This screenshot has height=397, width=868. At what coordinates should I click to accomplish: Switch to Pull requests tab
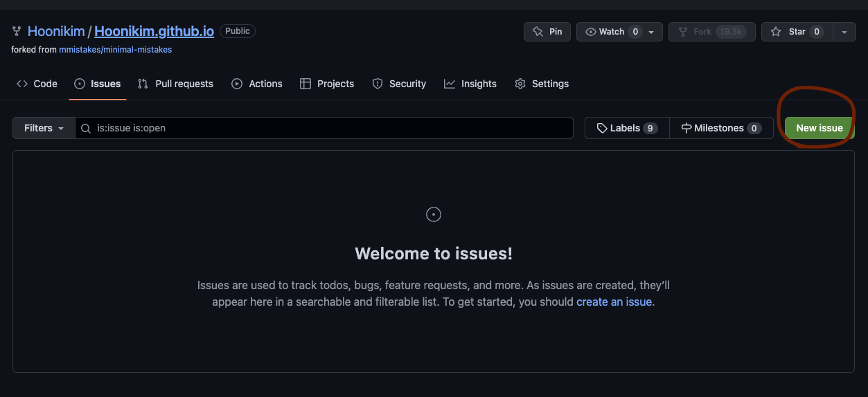[x=175, y=84]
